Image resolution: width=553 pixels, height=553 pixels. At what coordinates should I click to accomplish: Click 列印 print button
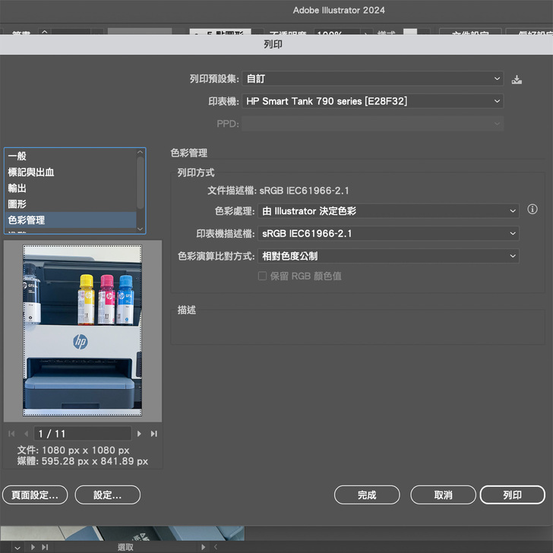coord(513,495)
